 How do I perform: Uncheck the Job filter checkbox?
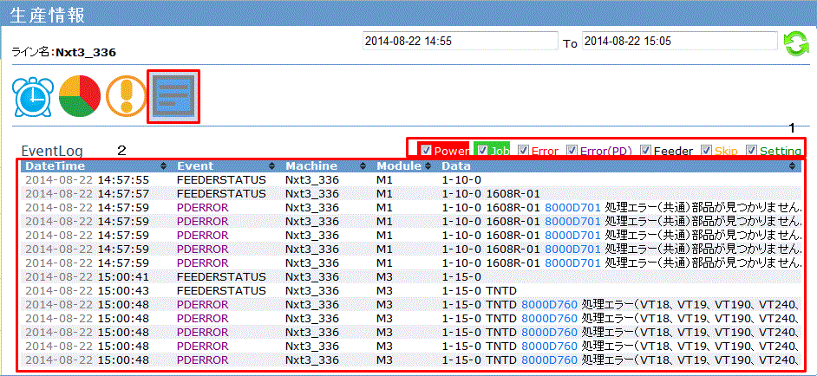480,150
